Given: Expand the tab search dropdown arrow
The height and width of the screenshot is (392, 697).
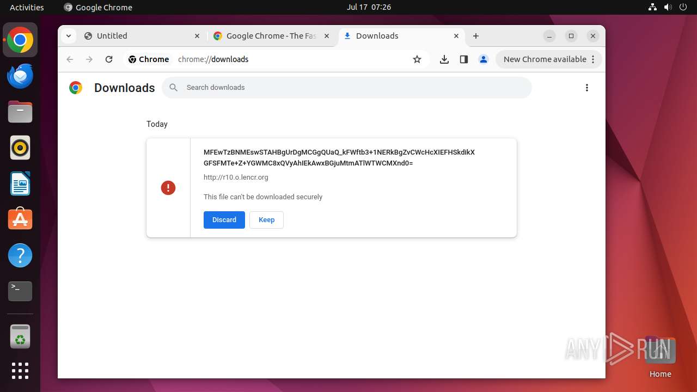Looking at the screenshot, I should click(68, 36).
